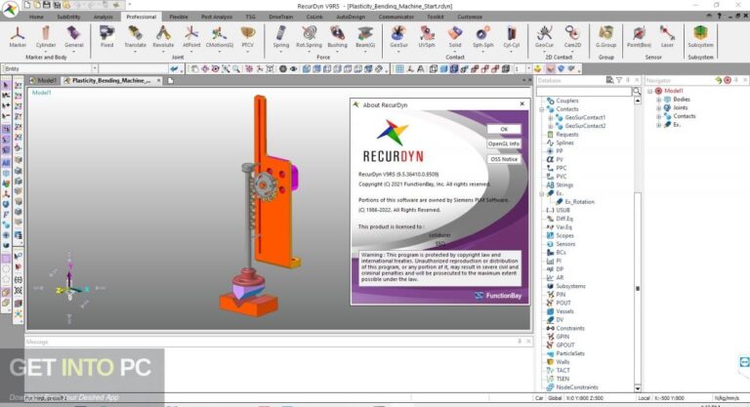
Task: Add a Fixed joint
Action: click(106, 37)
